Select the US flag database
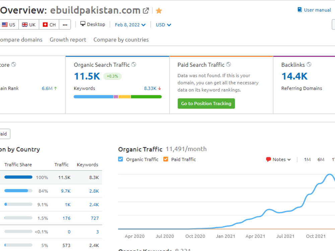This screenshot has height=251, width=335. 9,25
